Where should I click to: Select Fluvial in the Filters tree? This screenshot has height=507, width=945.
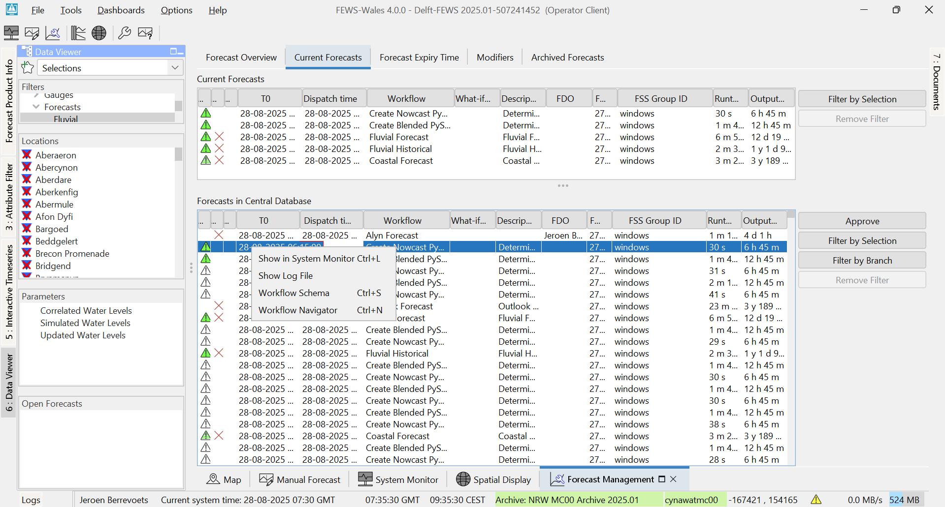[66, 119]
